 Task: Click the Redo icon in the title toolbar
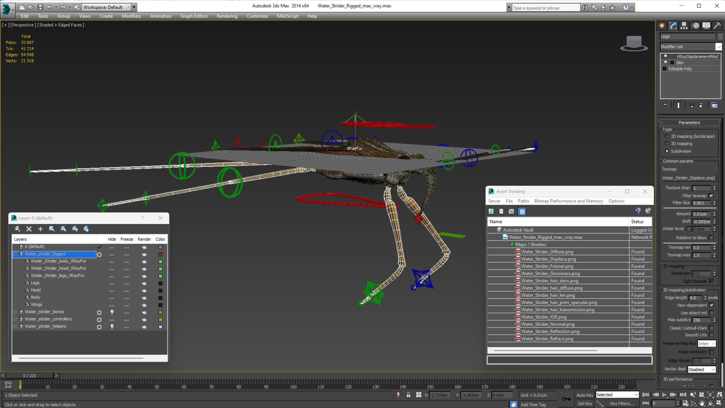63,7
